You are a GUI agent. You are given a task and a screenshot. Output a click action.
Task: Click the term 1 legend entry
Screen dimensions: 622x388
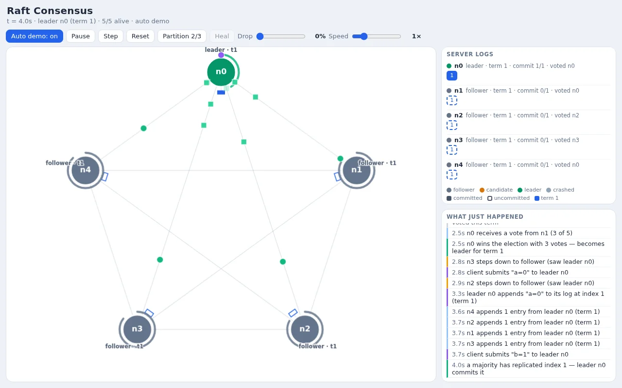pos(547,198)
